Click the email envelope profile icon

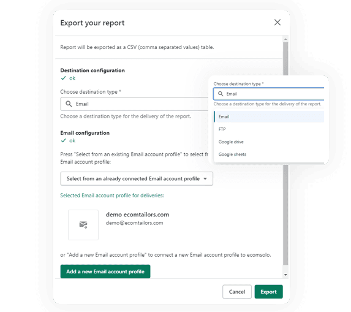point(83,225)
